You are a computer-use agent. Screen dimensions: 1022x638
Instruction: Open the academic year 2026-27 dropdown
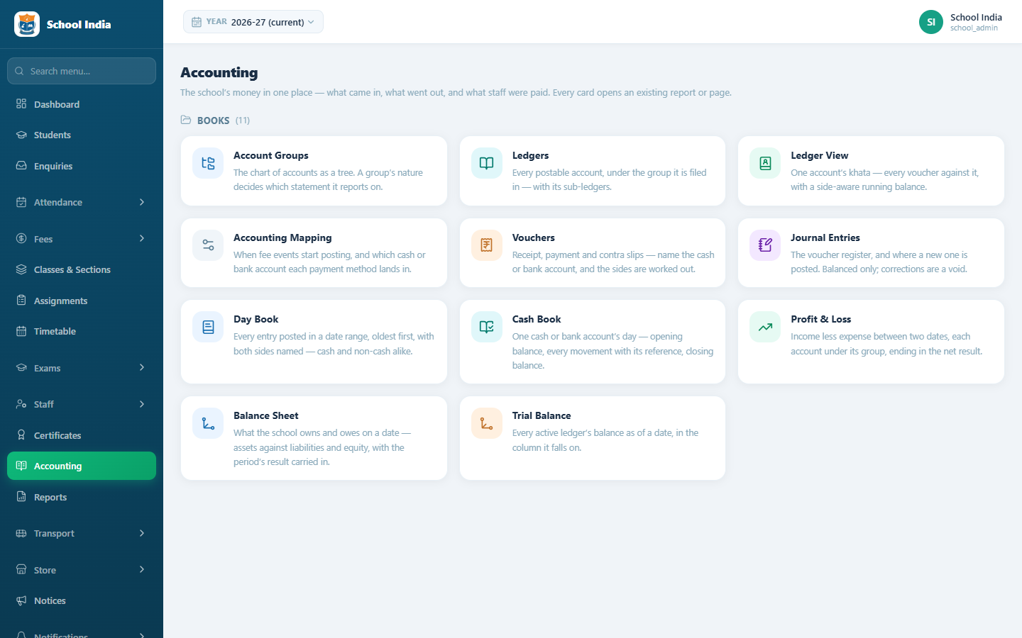pos(253,22)
